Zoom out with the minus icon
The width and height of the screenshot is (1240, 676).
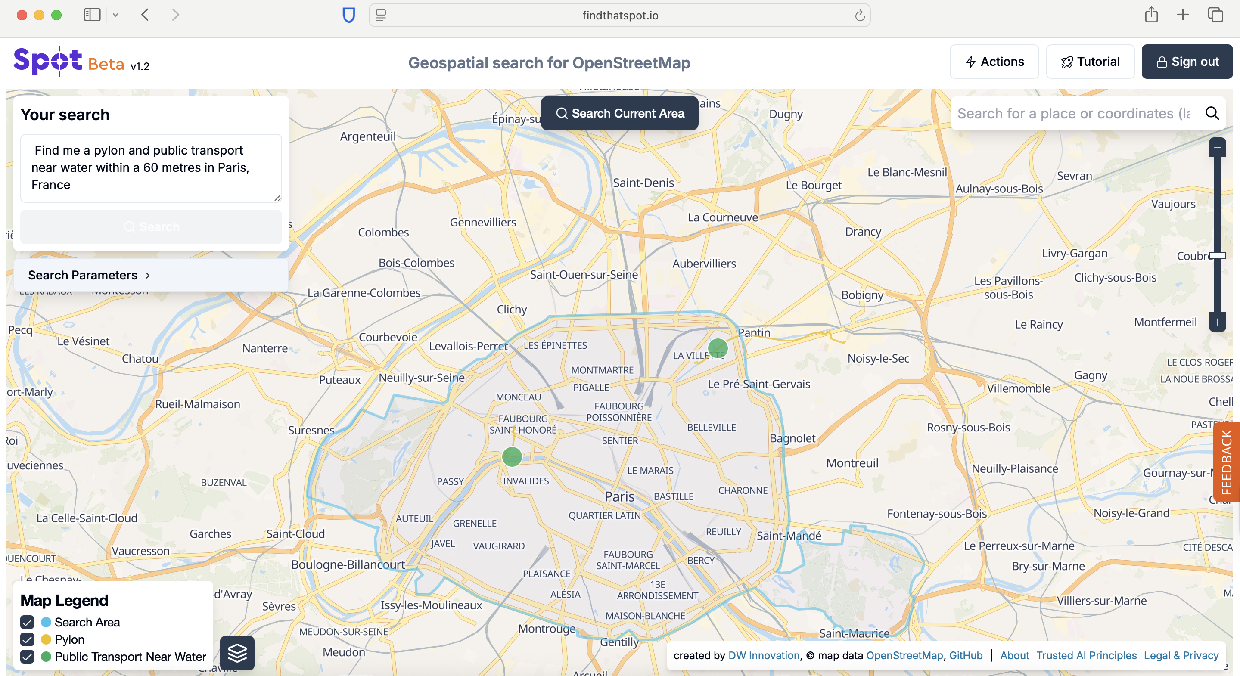click(x=1217, y=147)
